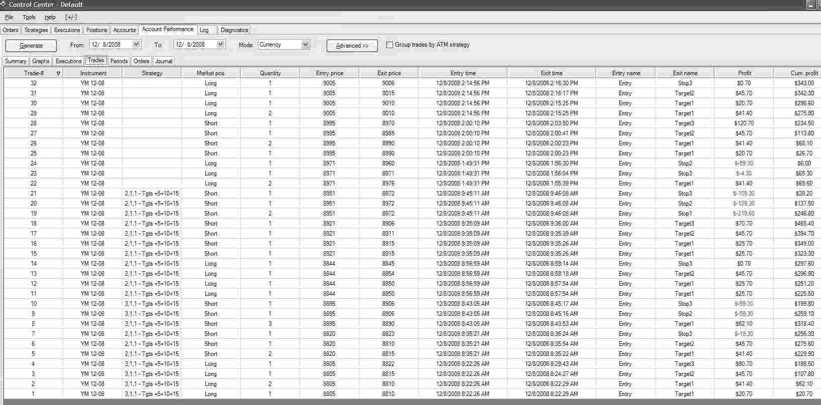Click the Advanced >> button
This screenshot has height=405, width=821.
[x=352, y=46]
